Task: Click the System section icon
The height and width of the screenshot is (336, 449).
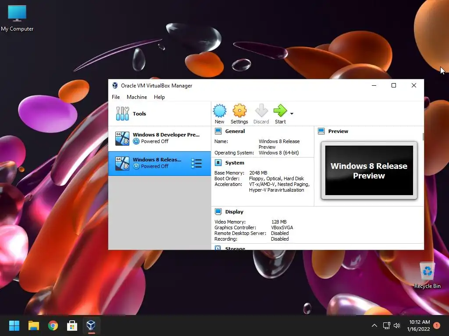Action: point(218,163)
